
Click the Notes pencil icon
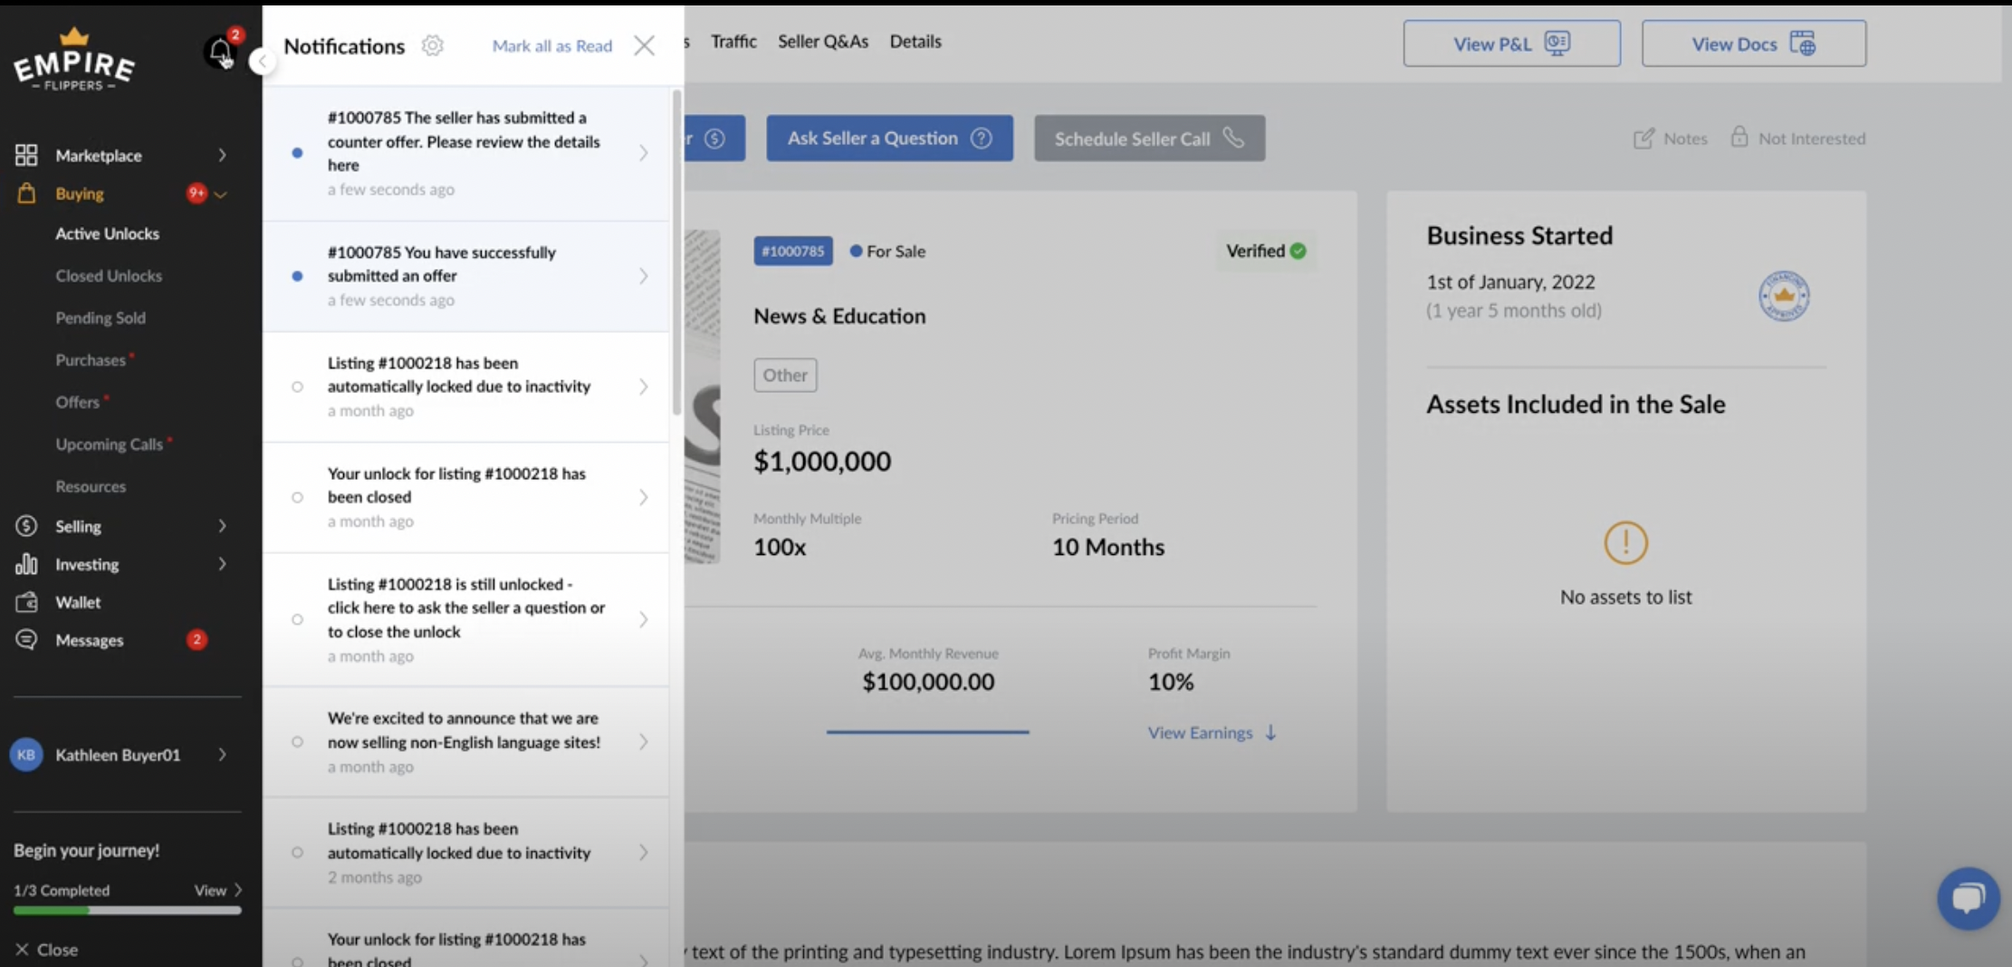click(1643, 139)
